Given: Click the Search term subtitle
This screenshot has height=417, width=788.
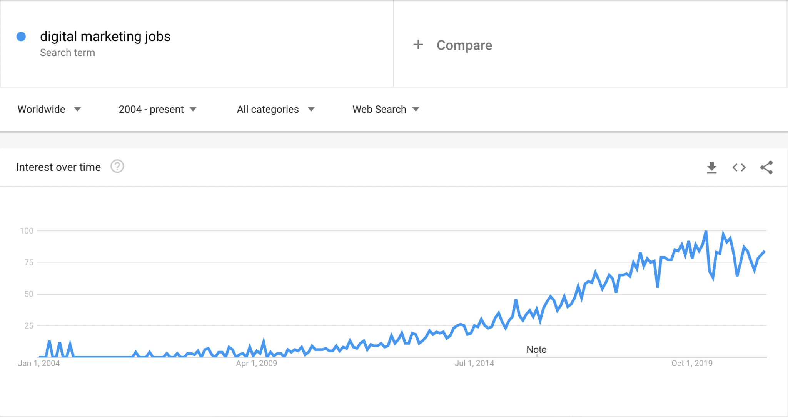Looking at the screenshot, I should click(x=67, y=53).
